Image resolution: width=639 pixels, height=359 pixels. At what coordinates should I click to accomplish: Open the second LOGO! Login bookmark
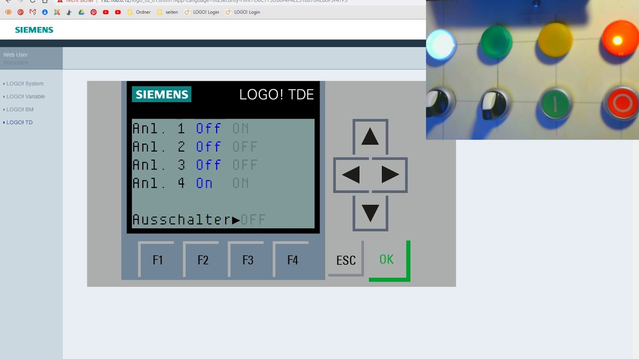tap(243, 12)
